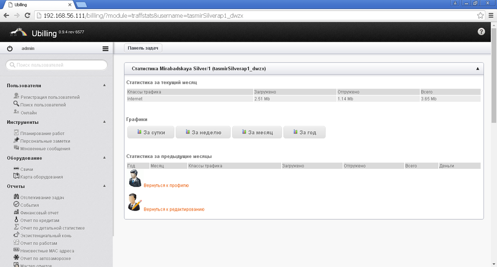The image size is (497, 267).
Task: Click the power logout icon beside admin
Action: click(9, 49)
